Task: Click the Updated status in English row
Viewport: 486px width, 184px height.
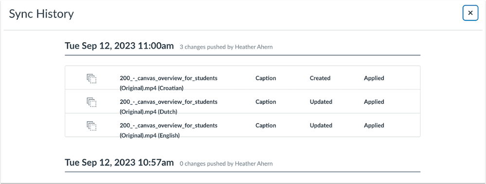Action: 321,126
